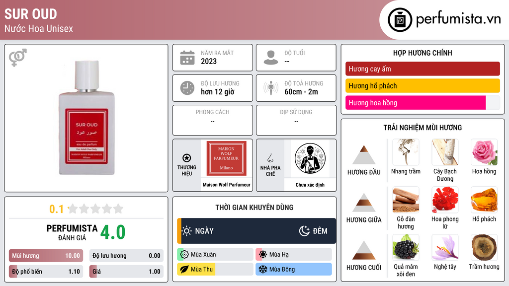Click the Hương hổ phách accord bar
509x286 pixels.
tap(423, 85)
